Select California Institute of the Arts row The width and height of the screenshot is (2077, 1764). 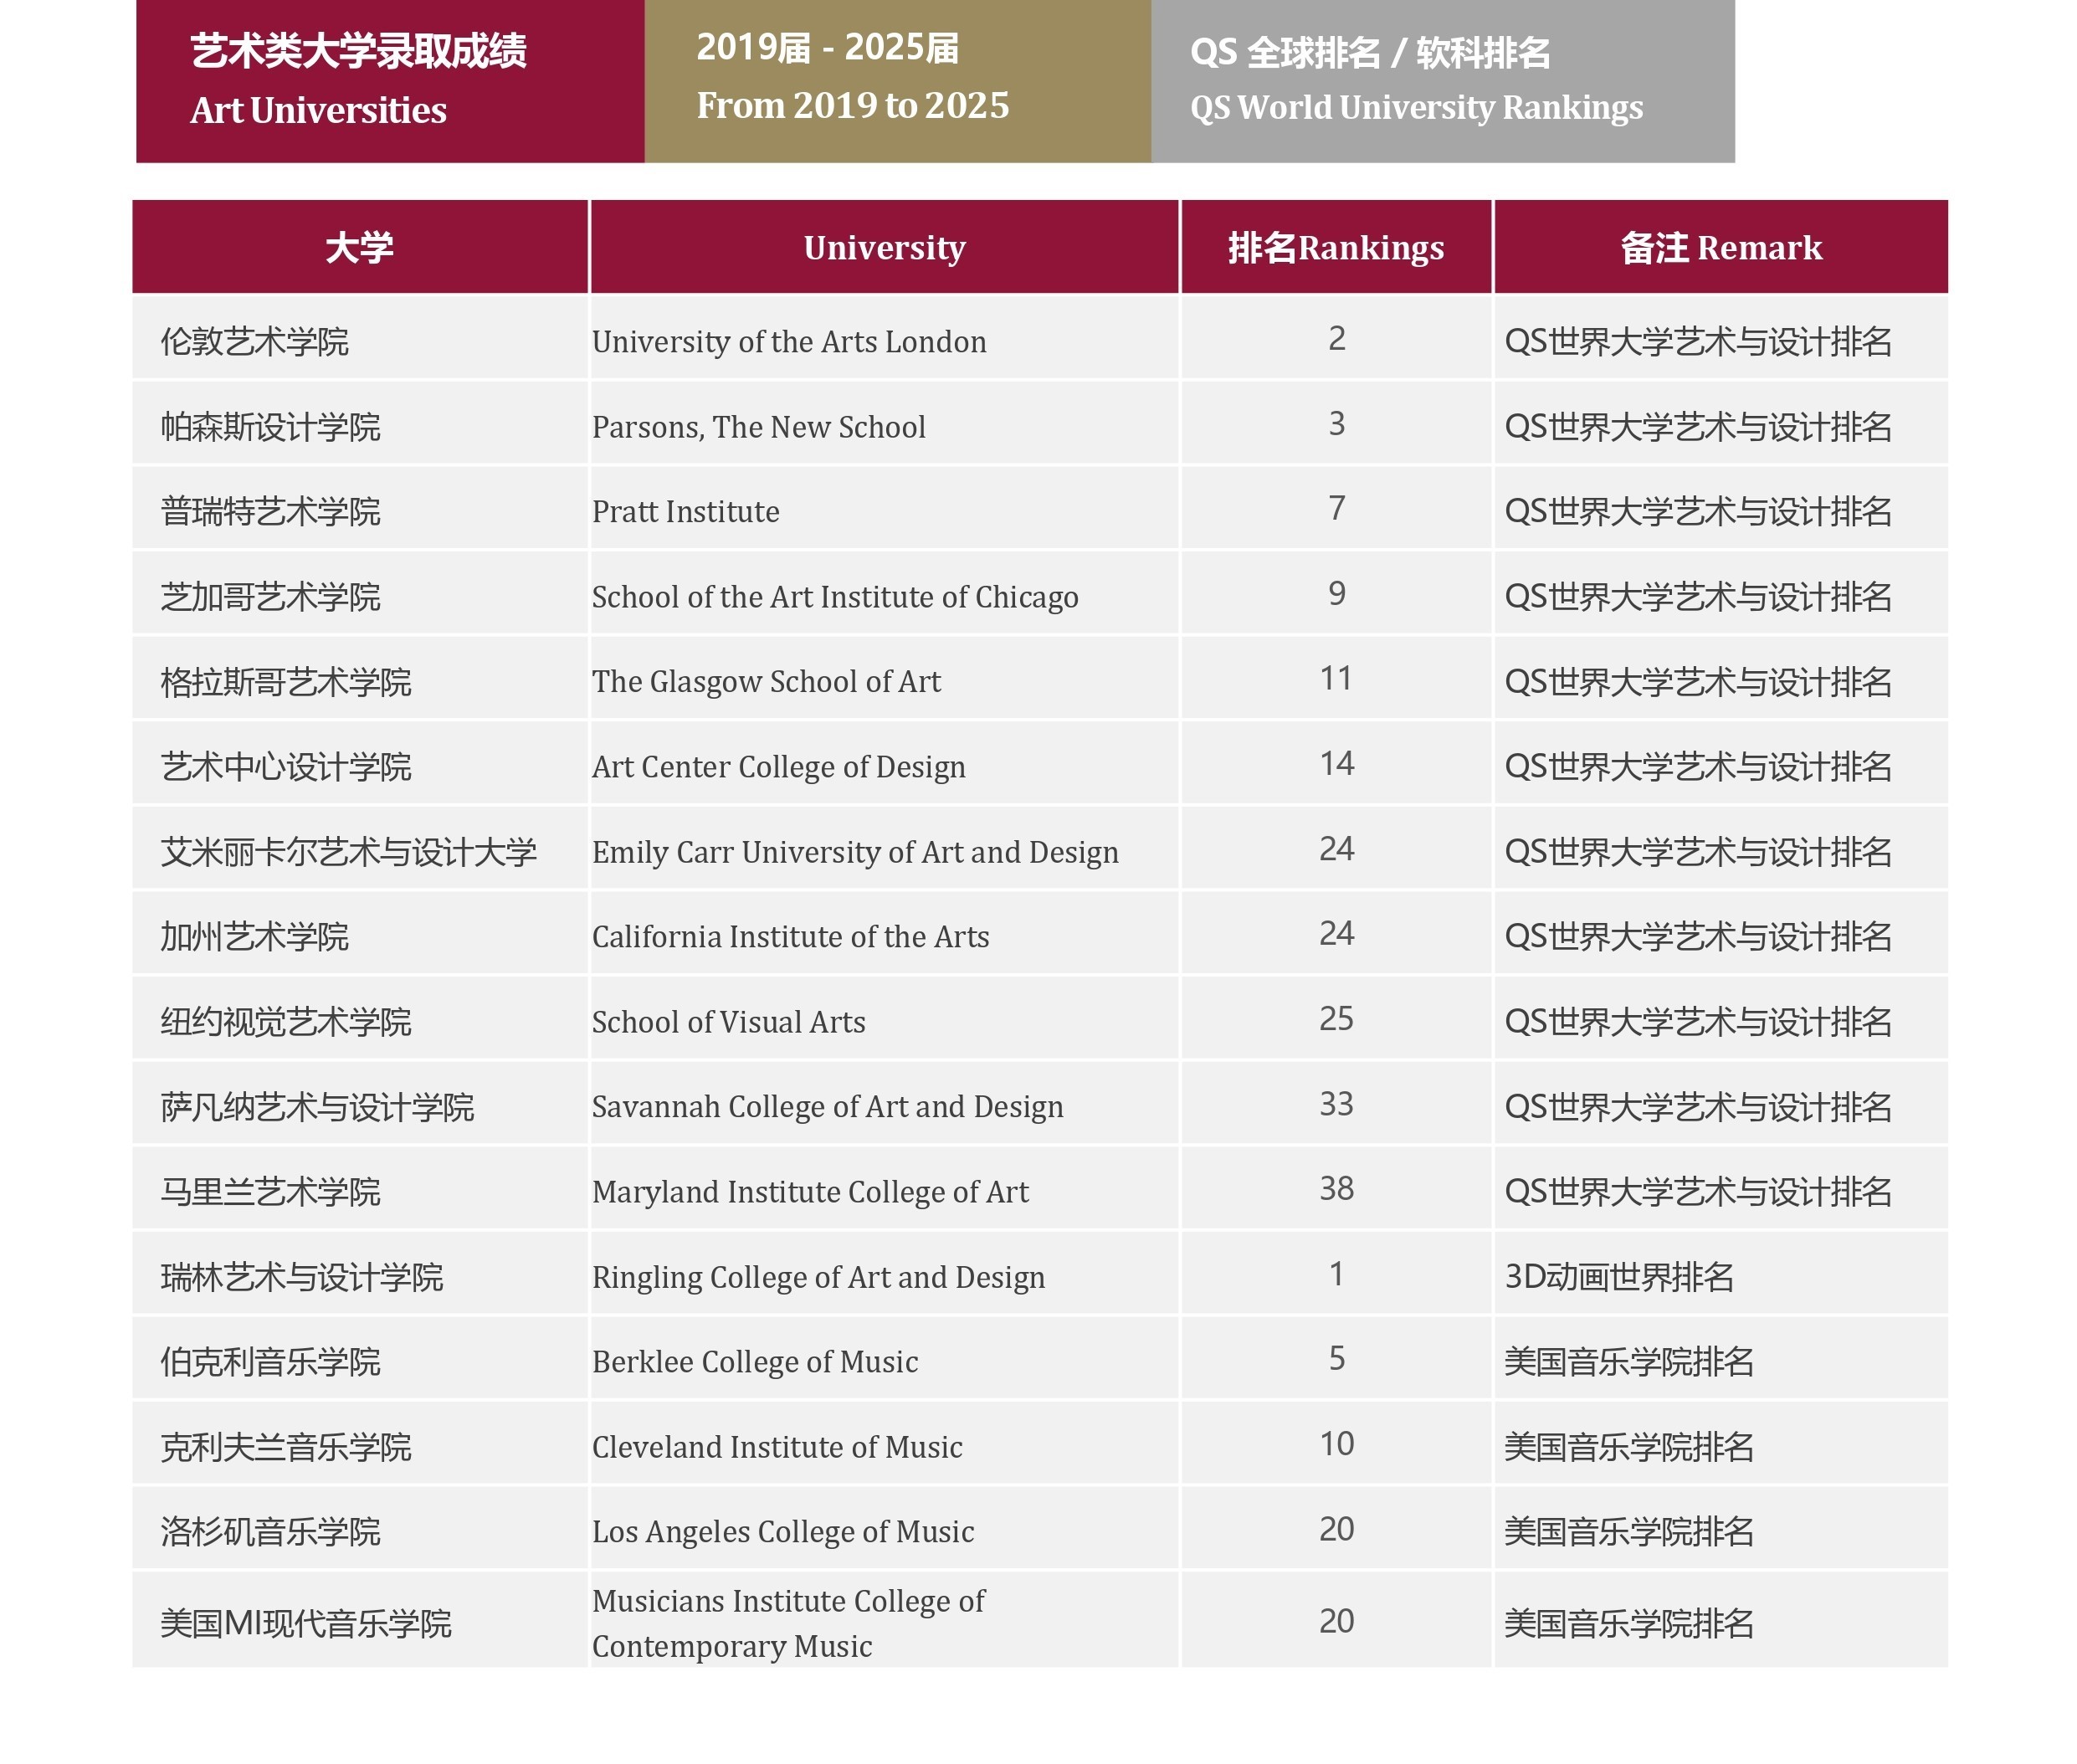[x=790, y=937]
